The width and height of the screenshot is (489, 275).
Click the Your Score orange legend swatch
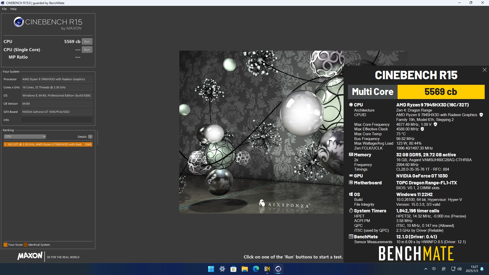(5, 245)
